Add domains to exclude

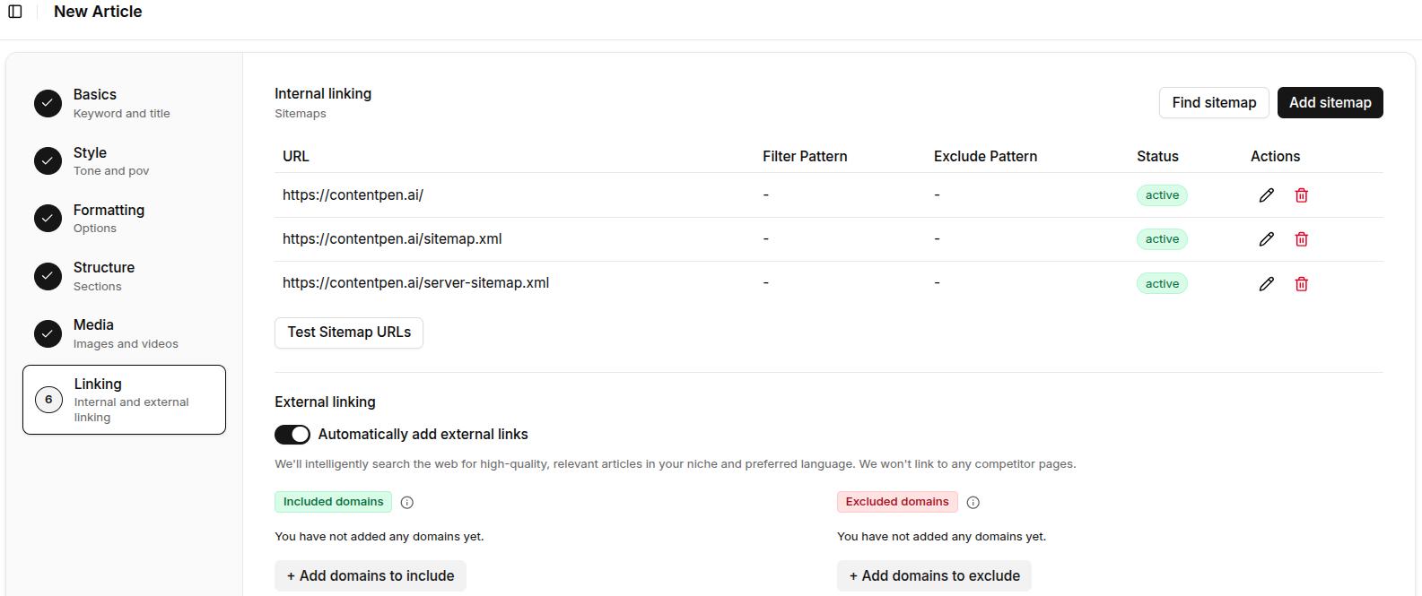(933, 575)
